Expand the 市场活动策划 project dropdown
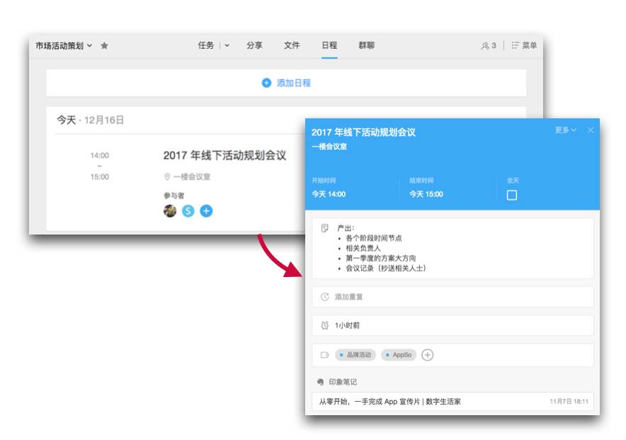626x440 pixels. pos(89,45)
